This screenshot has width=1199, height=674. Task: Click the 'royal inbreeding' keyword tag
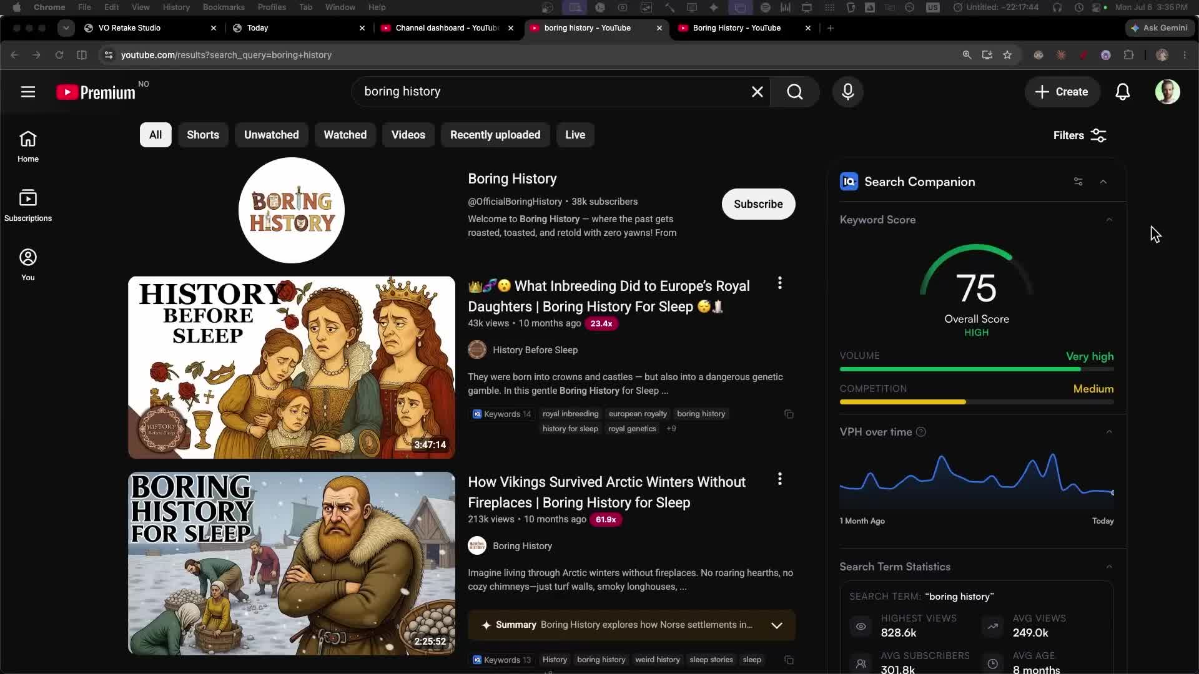click(x=570, y=414)
